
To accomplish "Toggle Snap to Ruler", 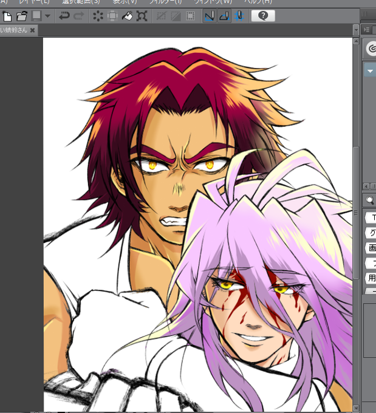I will point(210,16).
